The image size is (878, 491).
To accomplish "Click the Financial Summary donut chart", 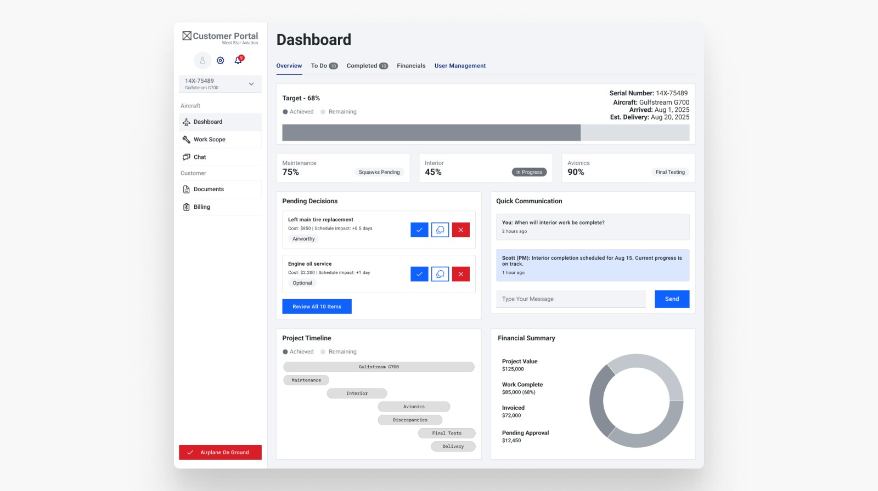I will (x=637, y=401).
